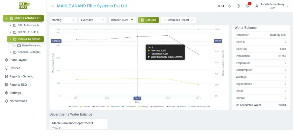Click the Bulfro logo

[x=24, y=5]
